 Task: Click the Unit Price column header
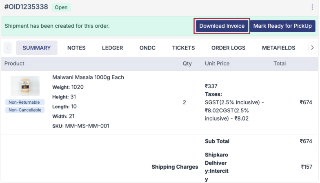[x=217, y=63]
